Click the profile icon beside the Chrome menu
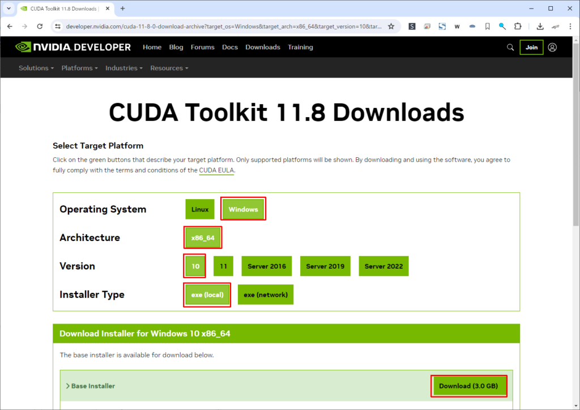Image resolution: width=580 pixels, height=410 pixels. pos(555,26)
